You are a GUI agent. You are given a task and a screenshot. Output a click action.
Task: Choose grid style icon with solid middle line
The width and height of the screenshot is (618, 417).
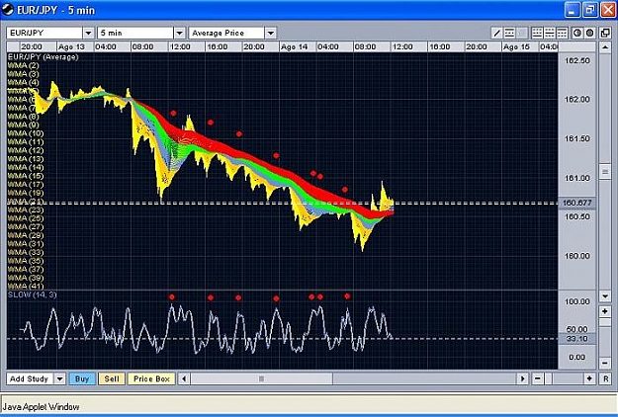click(x=550, y=33)
